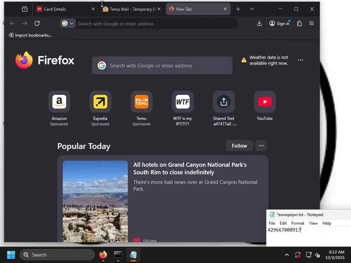This screenshot has height=263, width=351.
Task: Open Firefox from the taskbar
Action: (103, 255)
